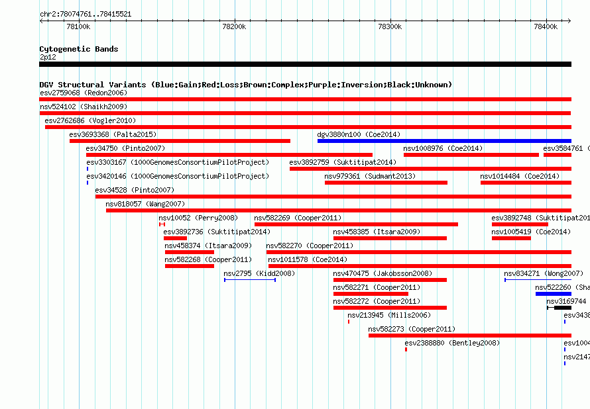
Task: Click esv3892736 (Suktitipat2014) variant label
Action: coord(217,232)
